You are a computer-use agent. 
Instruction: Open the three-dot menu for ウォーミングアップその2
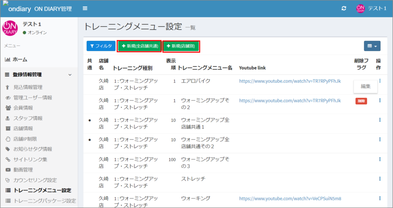click(x=380, y=100)
